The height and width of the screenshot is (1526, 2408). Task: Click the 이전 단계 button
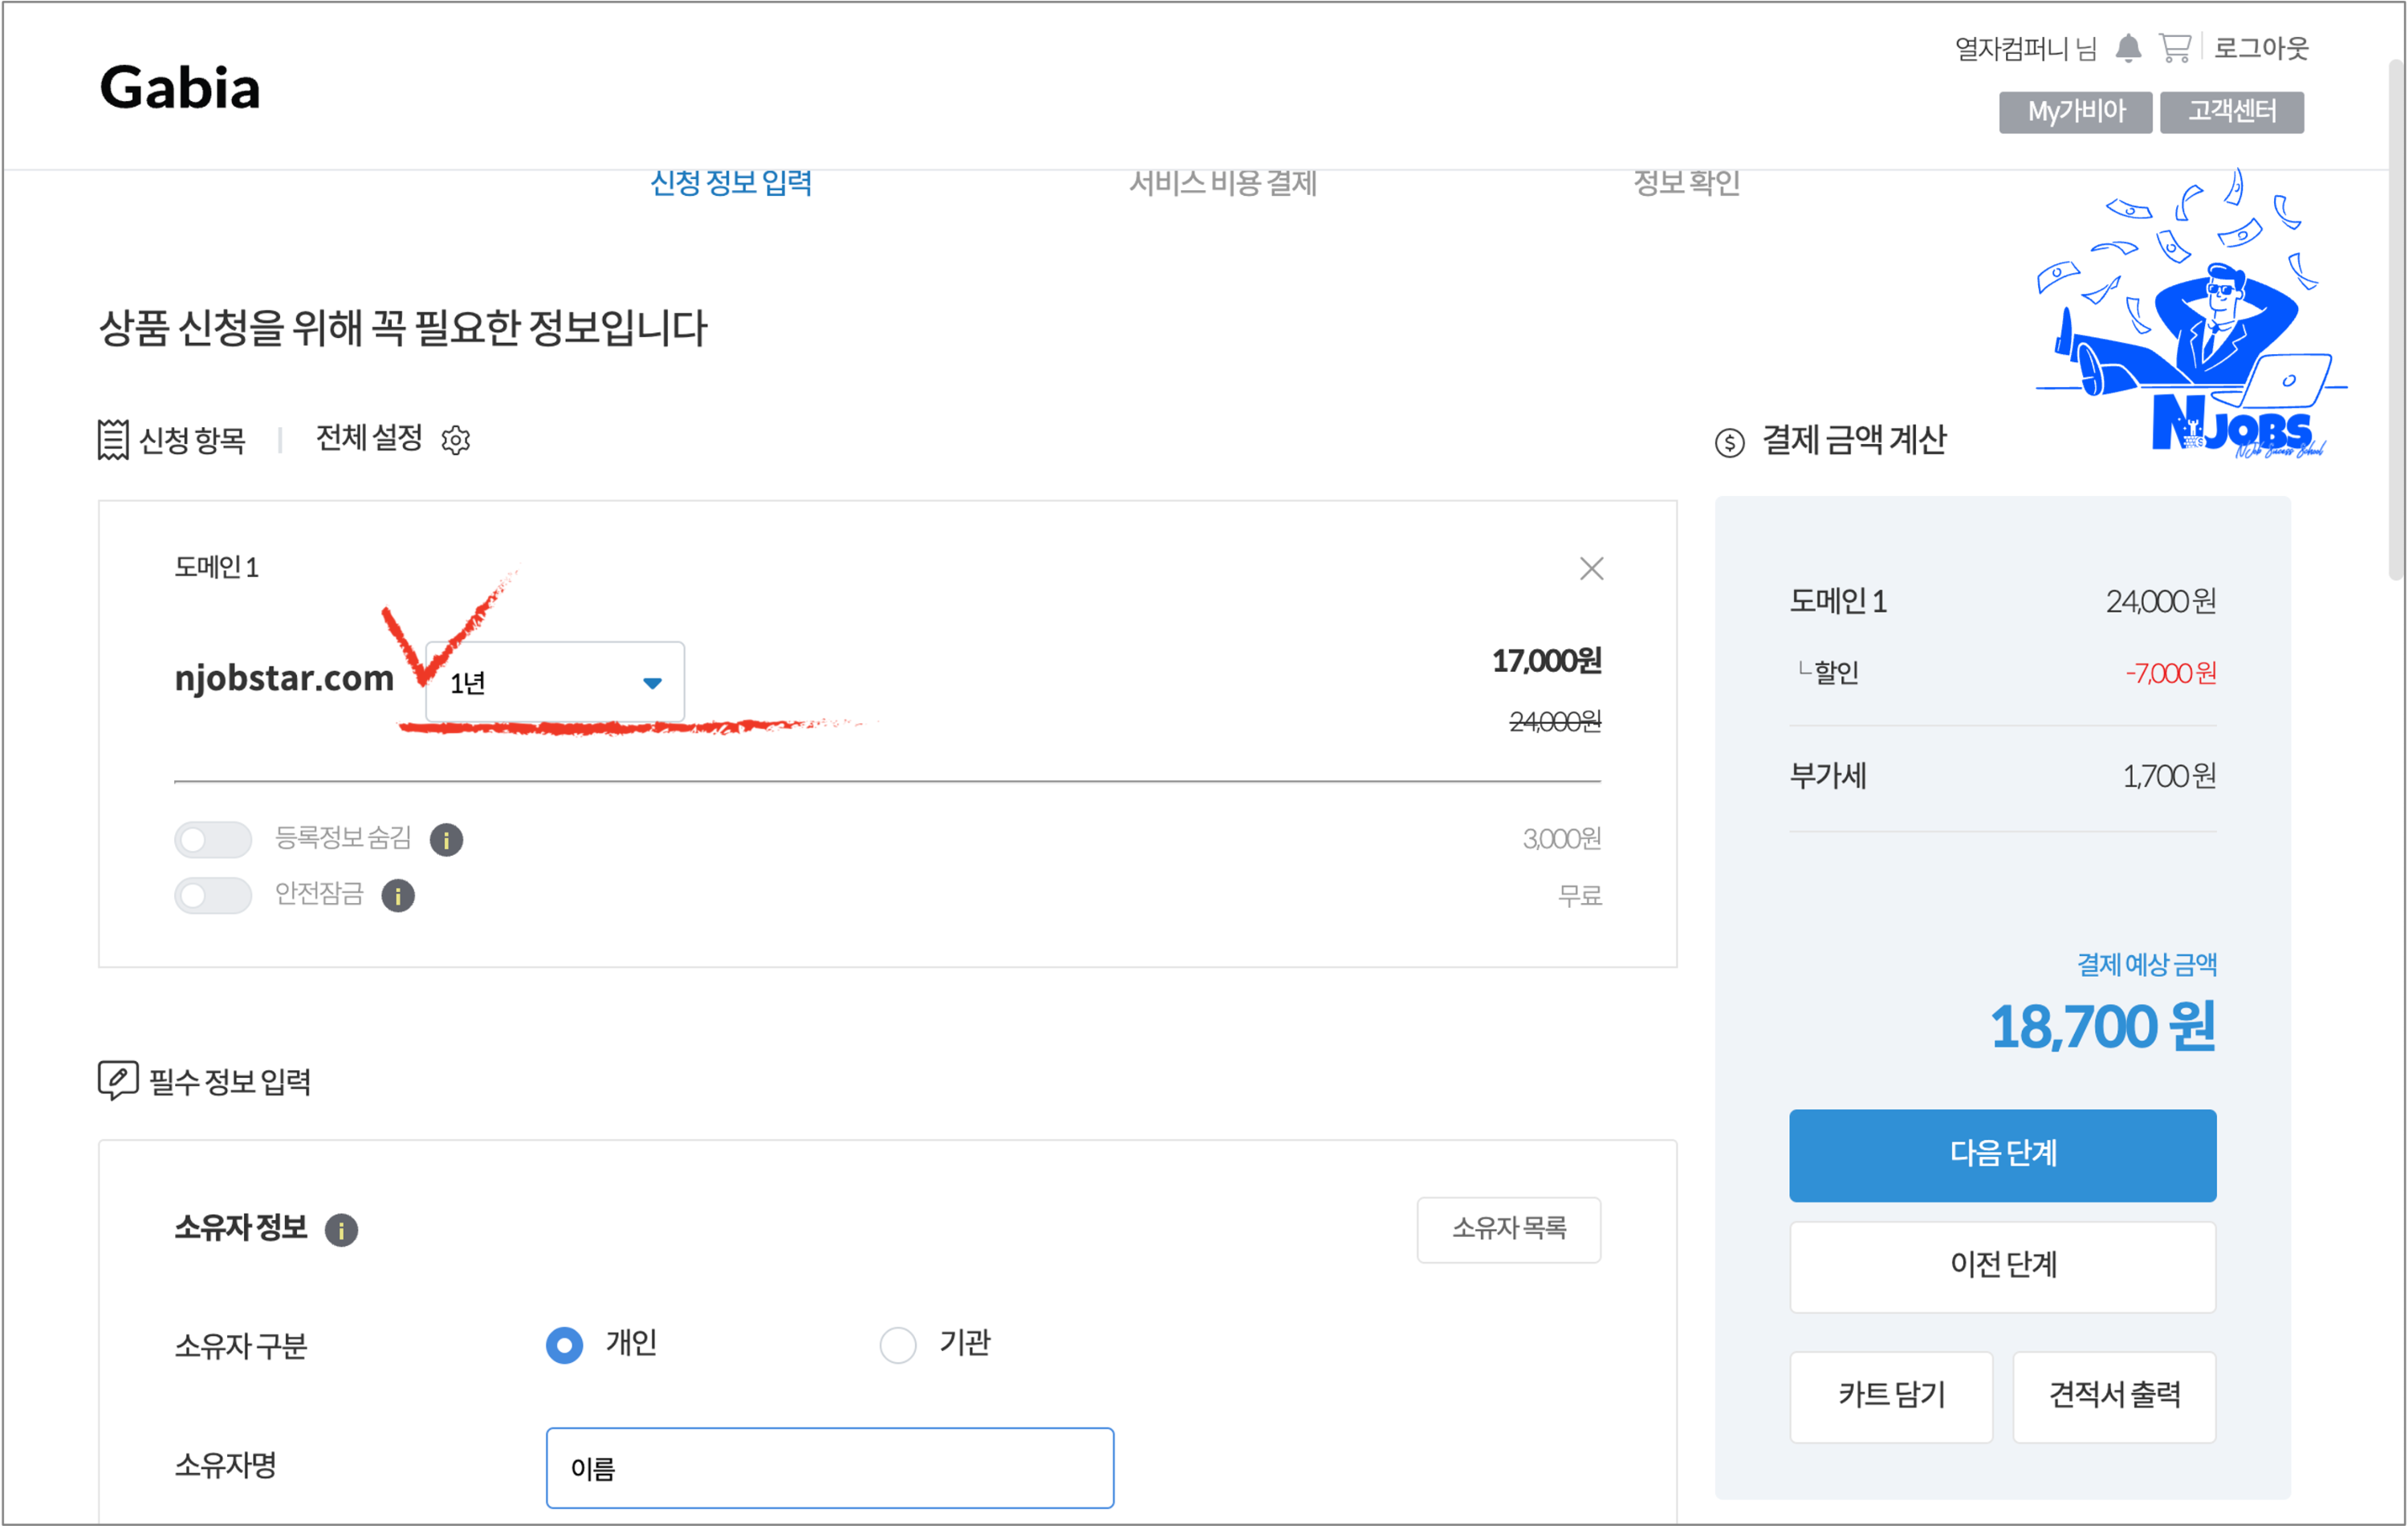tap(2002, 1266)
